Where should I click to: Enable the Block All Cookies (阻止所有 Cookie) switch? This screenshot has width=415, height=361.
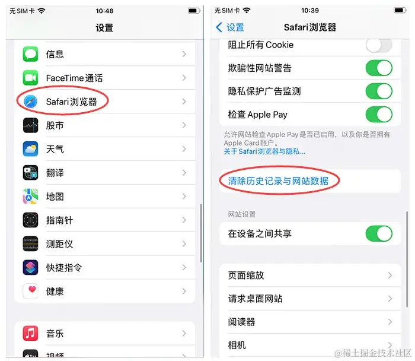[x=379, y=45]
